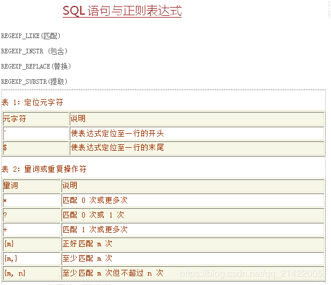Image resolution: width=331 pixels, height=285 pixels.
Task: Click the REGEXP_REPLACE(替换) text line
Action: (x=36, y=66)
